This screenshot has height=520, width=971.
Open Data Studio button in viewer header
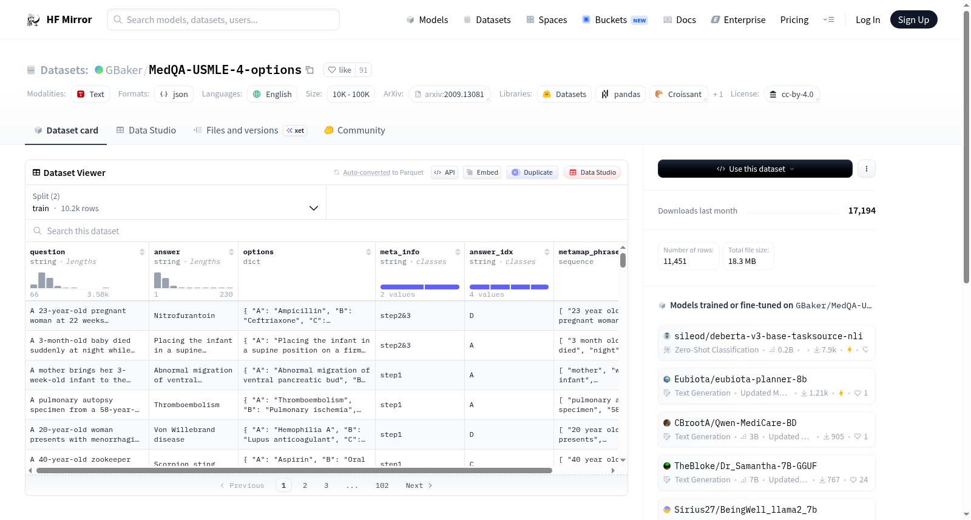click(x=592, y=172)
